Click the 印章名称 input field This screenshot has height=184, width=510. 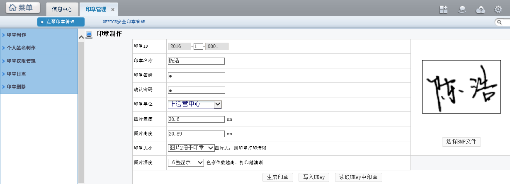(196, 61)
